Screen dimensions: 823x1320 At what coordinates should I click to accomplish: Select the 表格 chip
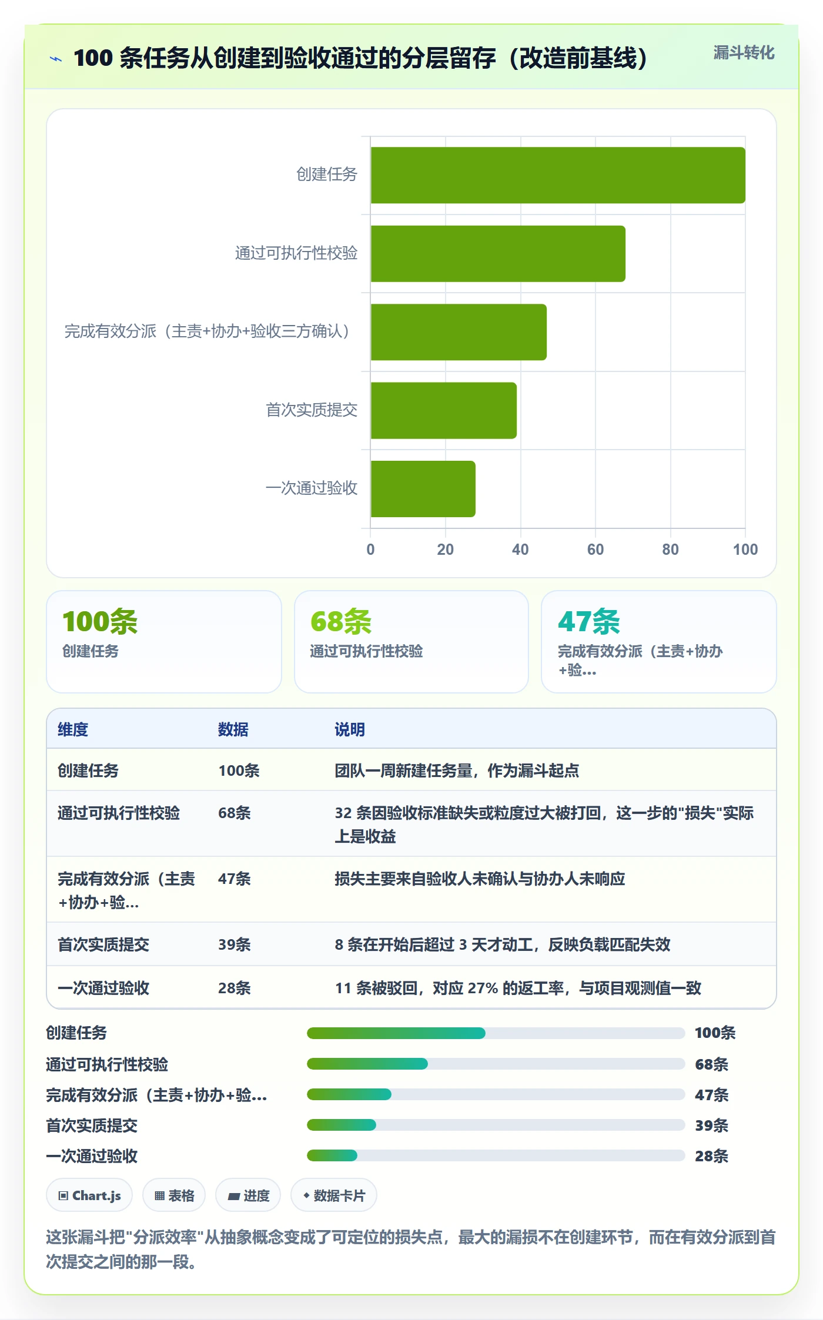[174, 1195]
